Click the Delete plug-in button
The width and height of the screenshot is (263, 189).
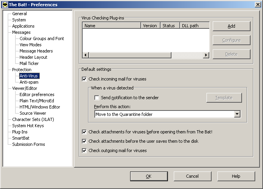pyautogui.click(x=231, y=54)
